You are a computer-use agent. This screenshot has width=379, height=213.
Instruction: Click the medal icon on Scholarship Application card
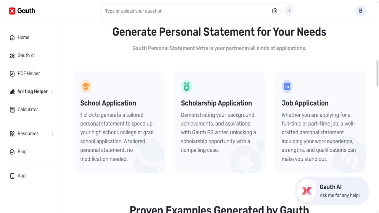click(187, 86)
